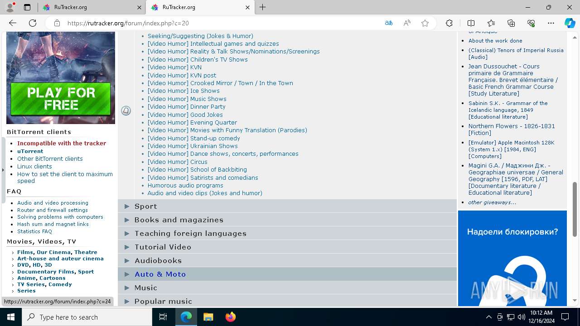Open Browser essentials heart icon
Image resolution: width=580 pixels, height=326 pixels.
531,23
